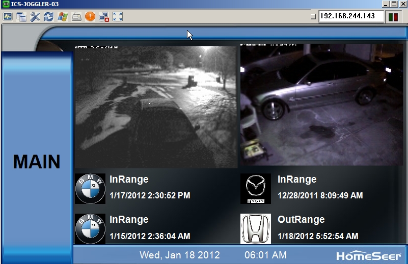Screen dimensions: 408x264
Task: Open the keyboard toolbar icon
Action: [76, 17]
